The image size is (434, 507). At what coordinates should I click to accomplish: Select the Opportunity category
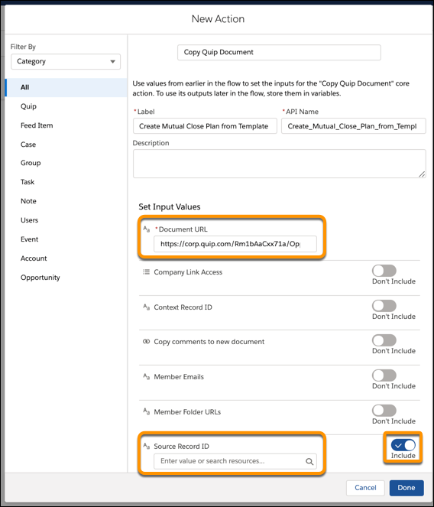[x=40, y=278]
